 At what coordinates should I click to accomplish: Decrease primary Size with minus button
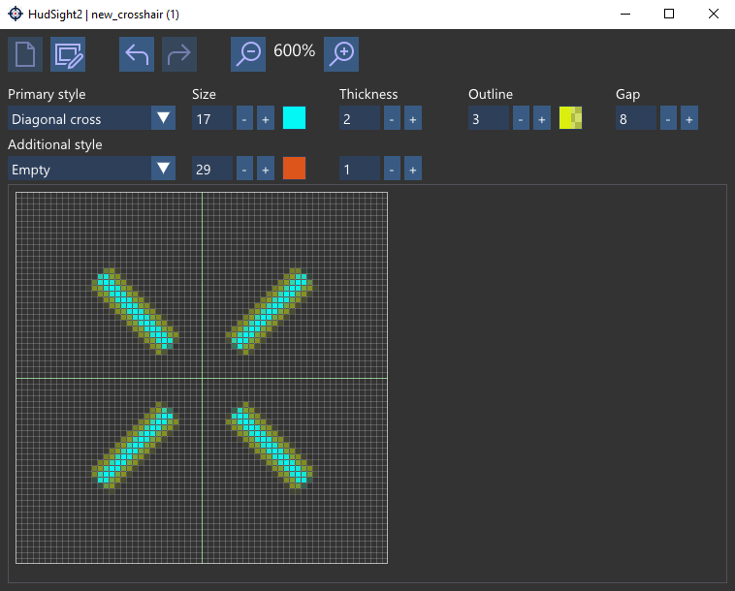(243, 119)
